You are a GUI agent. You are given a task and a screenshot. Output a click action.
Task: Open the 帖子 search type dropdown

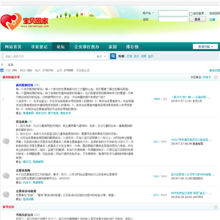(101, 56)
